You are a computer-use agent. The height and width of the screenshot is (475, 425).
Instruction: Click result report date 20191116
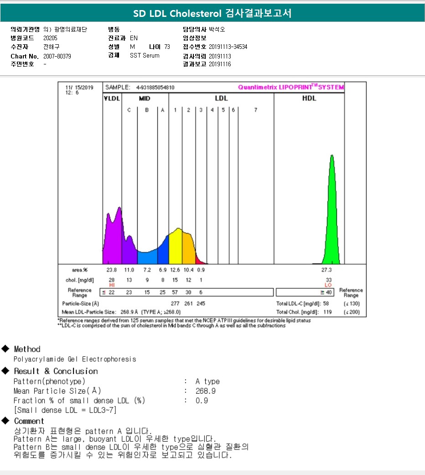point(220,64)
